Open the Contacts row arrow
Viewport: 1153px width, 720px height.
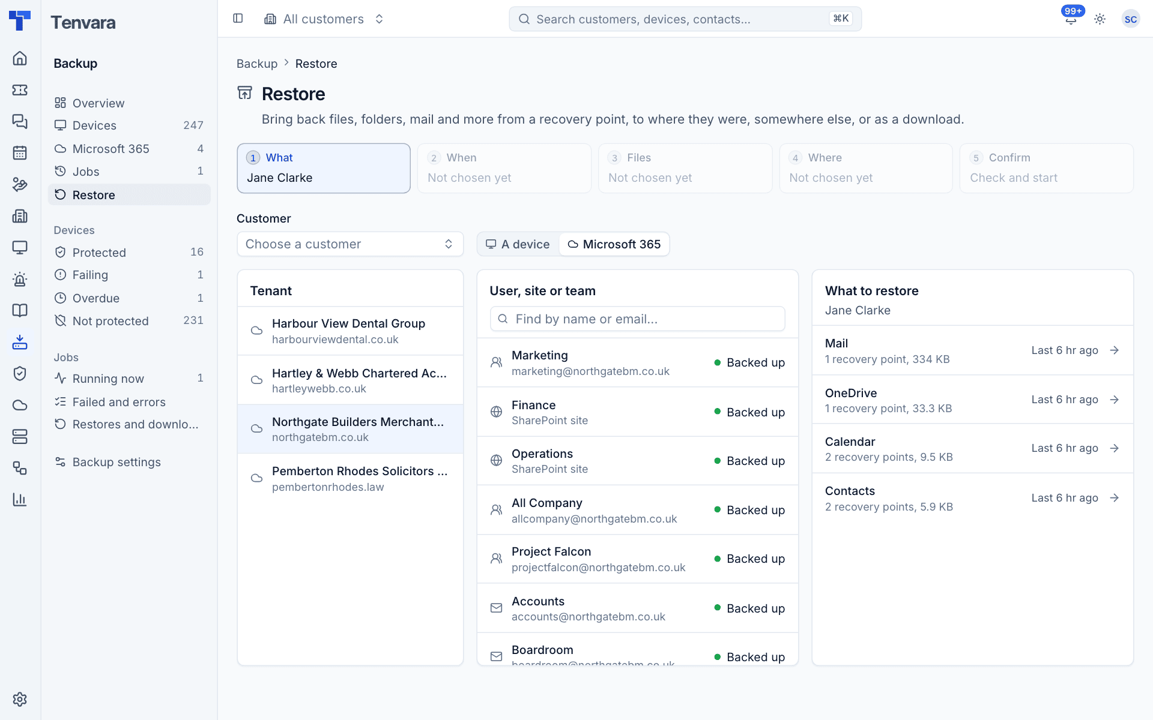pyautogui.click(x=1115, y=498)
